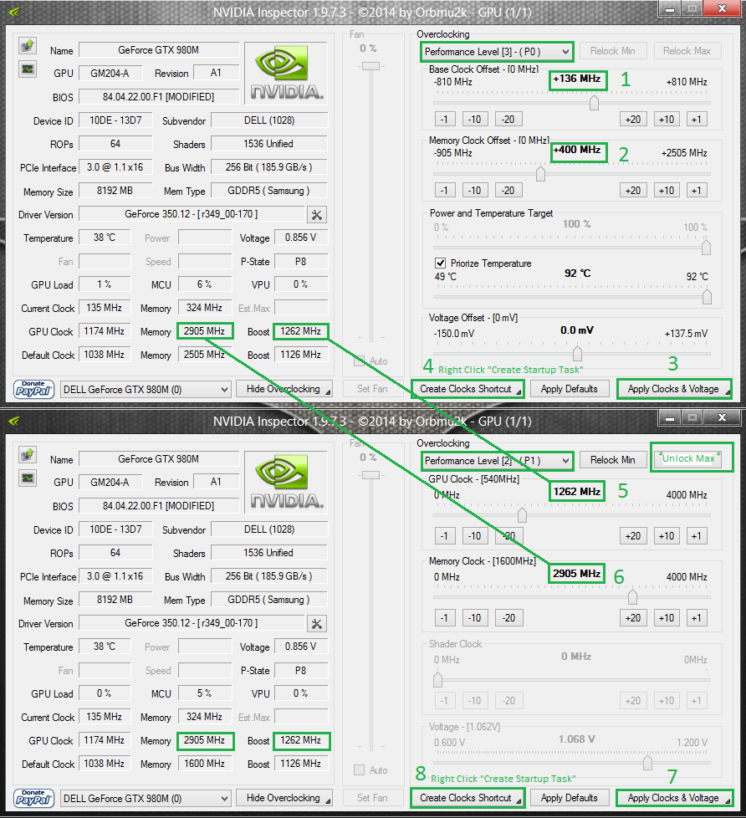Click +20 under GPU Clock in bottom window
746x818 pixels.
[x=633, y=536]
